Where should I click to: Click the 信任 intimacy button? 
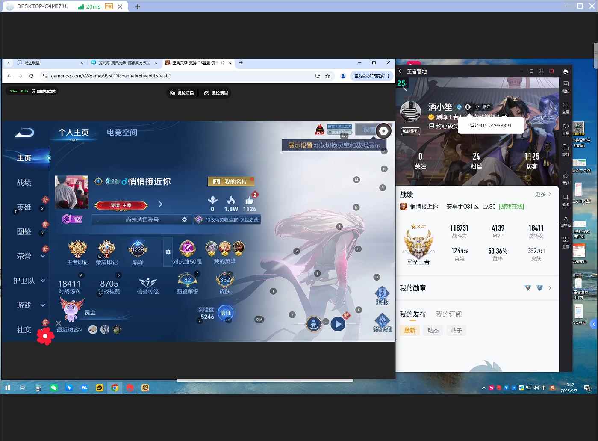pyautogui.click(x=225, y=313)
